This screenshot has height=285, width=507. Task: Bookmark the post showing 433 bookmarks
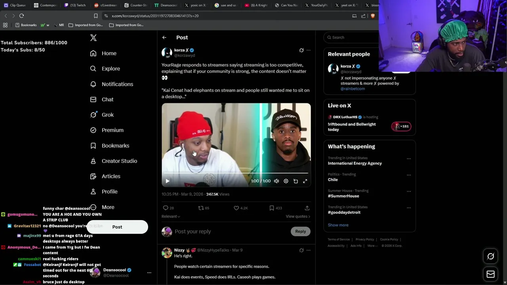click(x=275, y=208)
